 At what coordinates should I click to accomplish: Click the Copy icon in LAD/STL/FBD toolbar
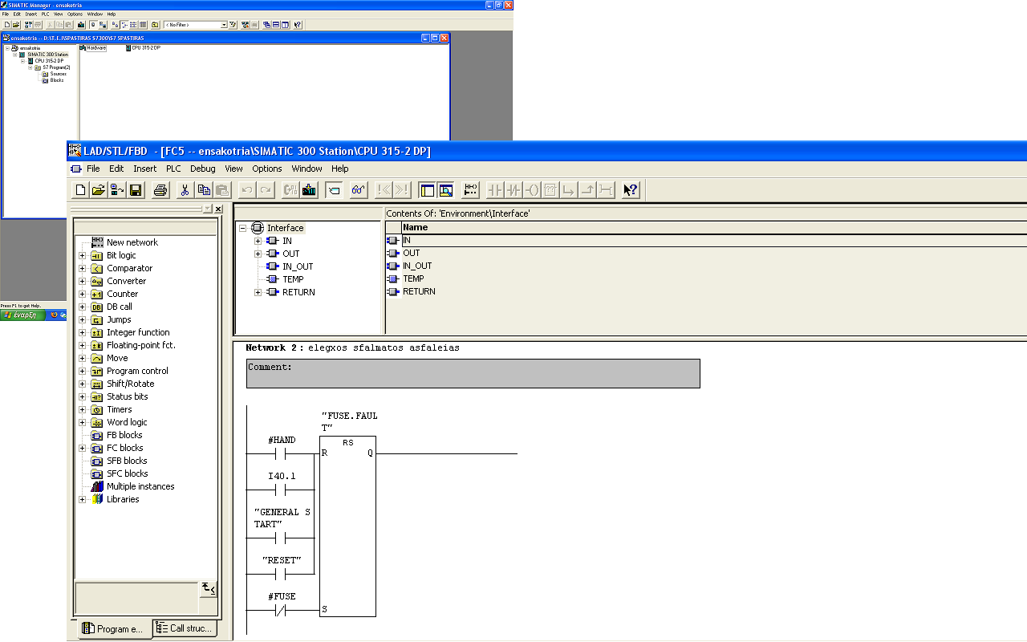click(204, 190)
